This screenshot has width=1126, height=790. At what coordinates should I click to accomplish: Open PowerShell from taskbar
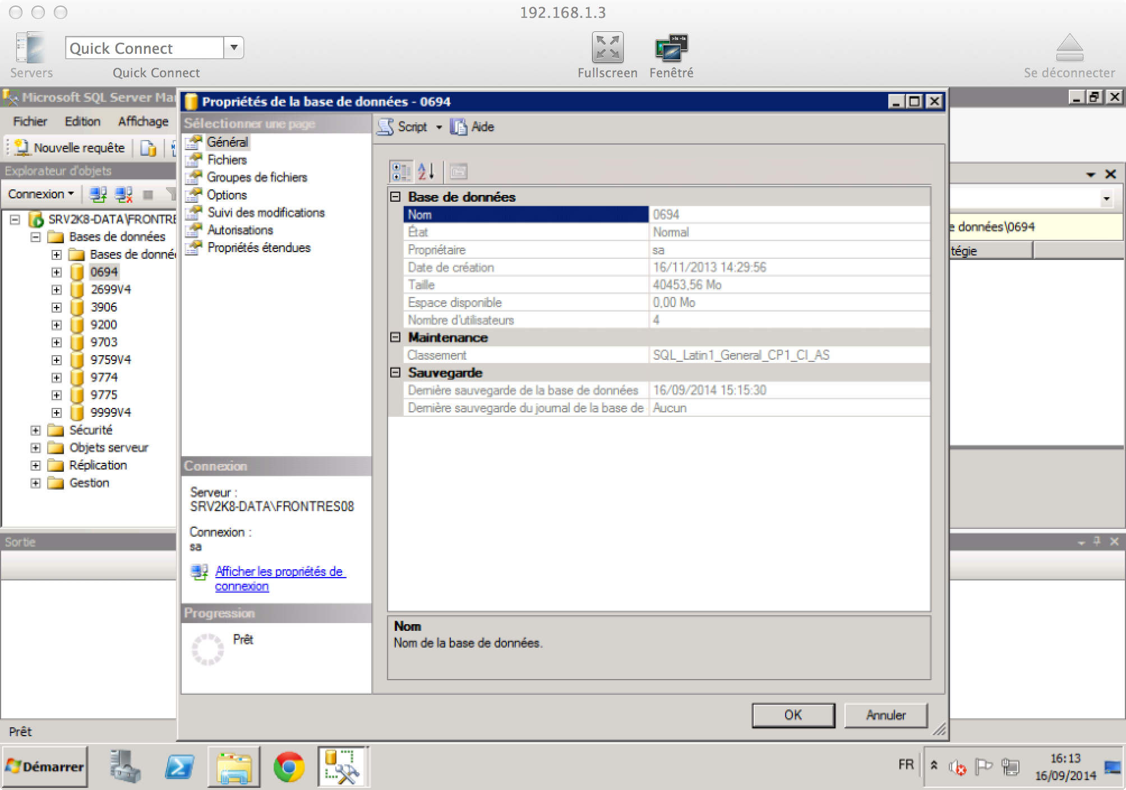(x=179, y=766)
